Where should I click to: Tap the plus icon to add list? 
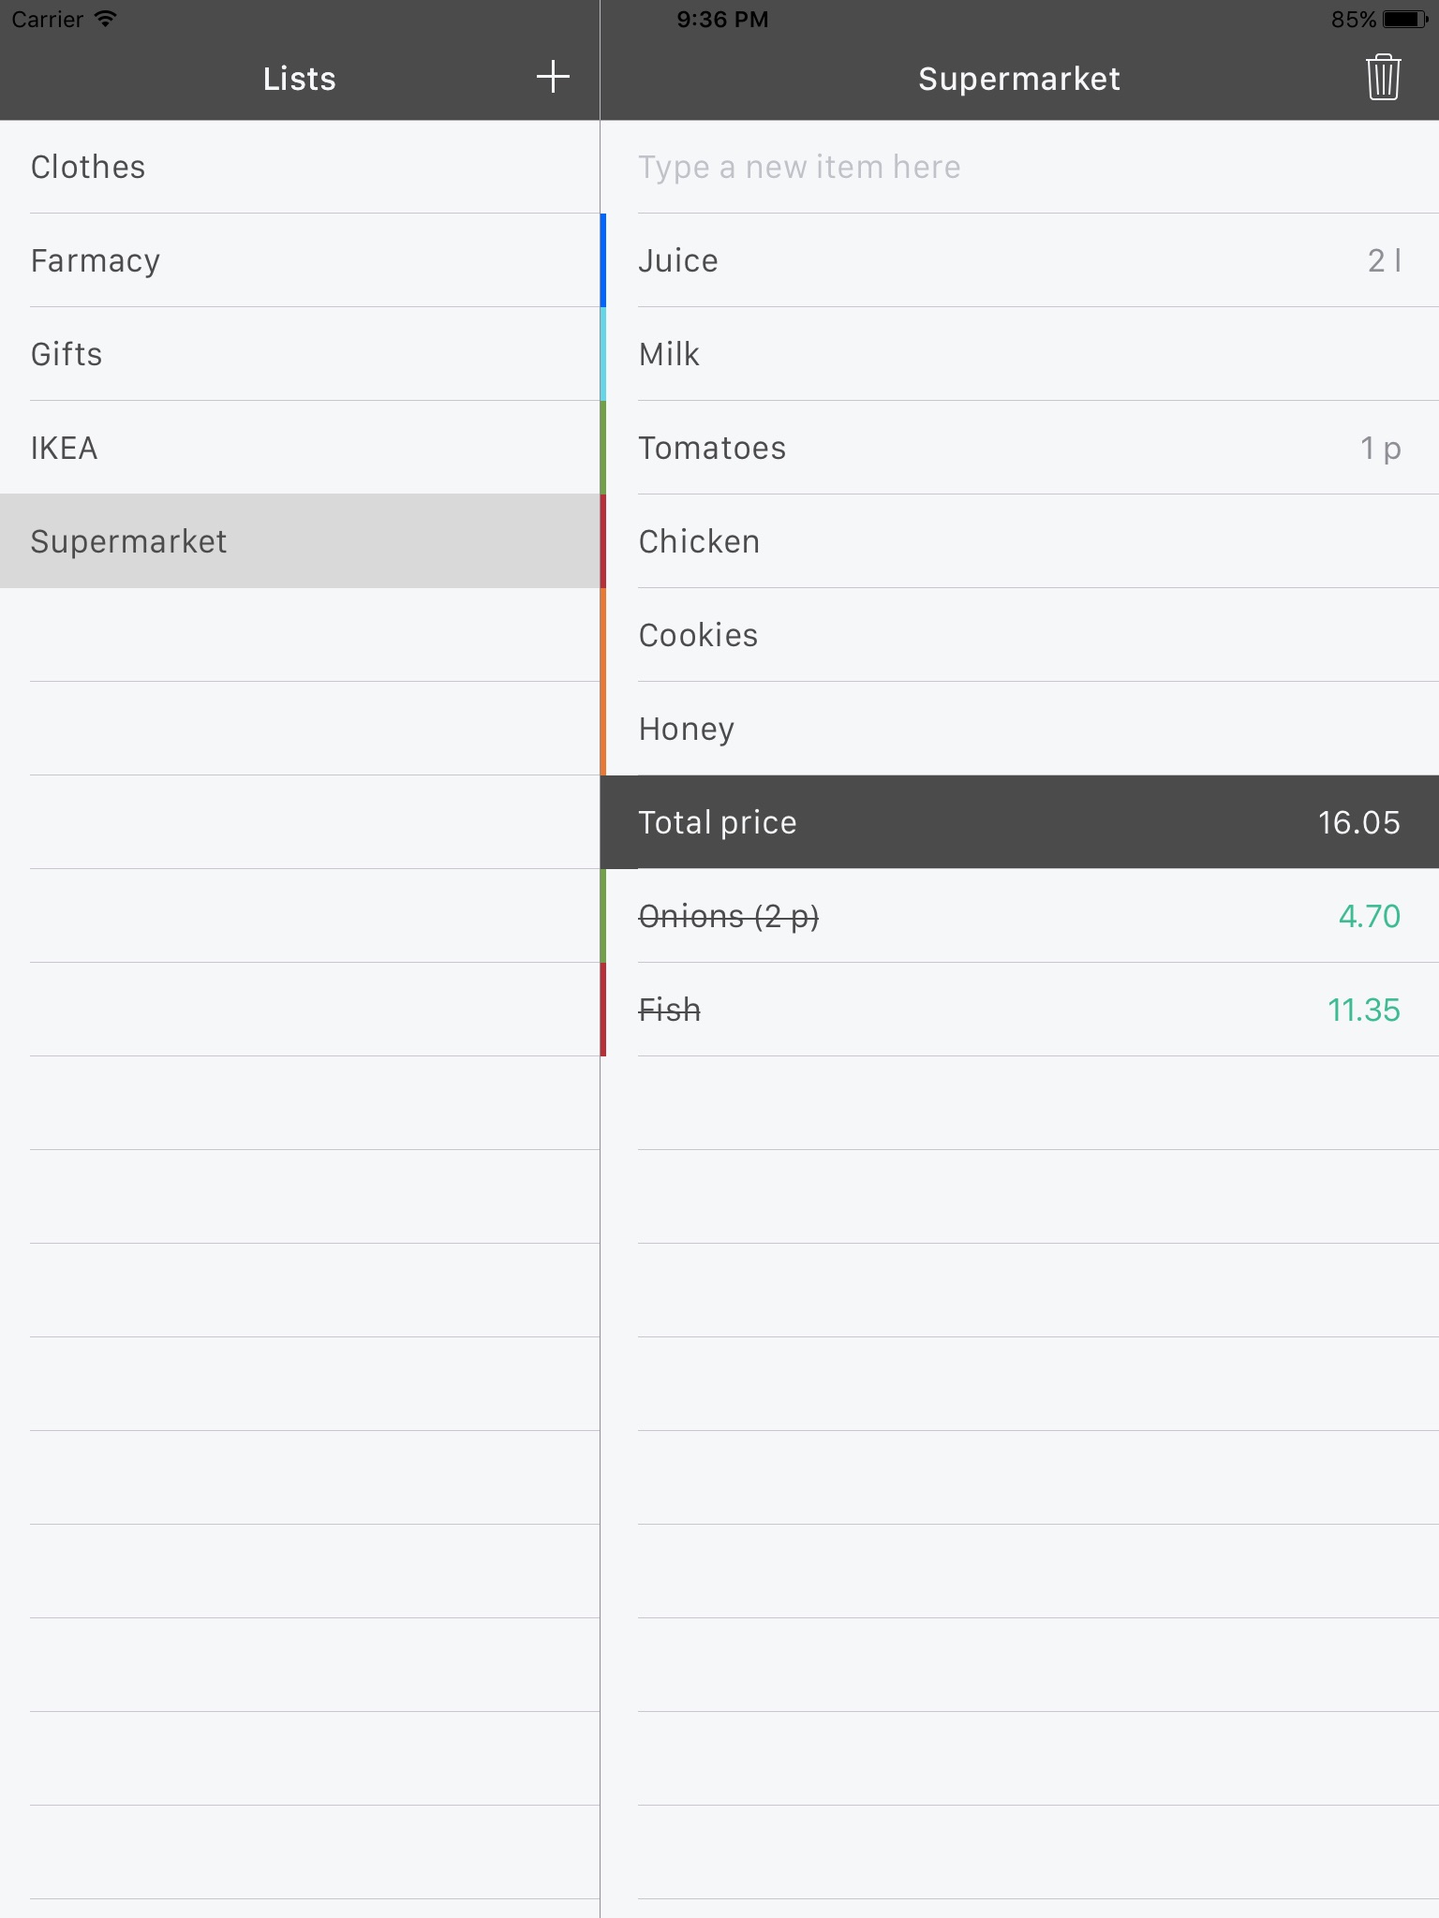[553, 77]
